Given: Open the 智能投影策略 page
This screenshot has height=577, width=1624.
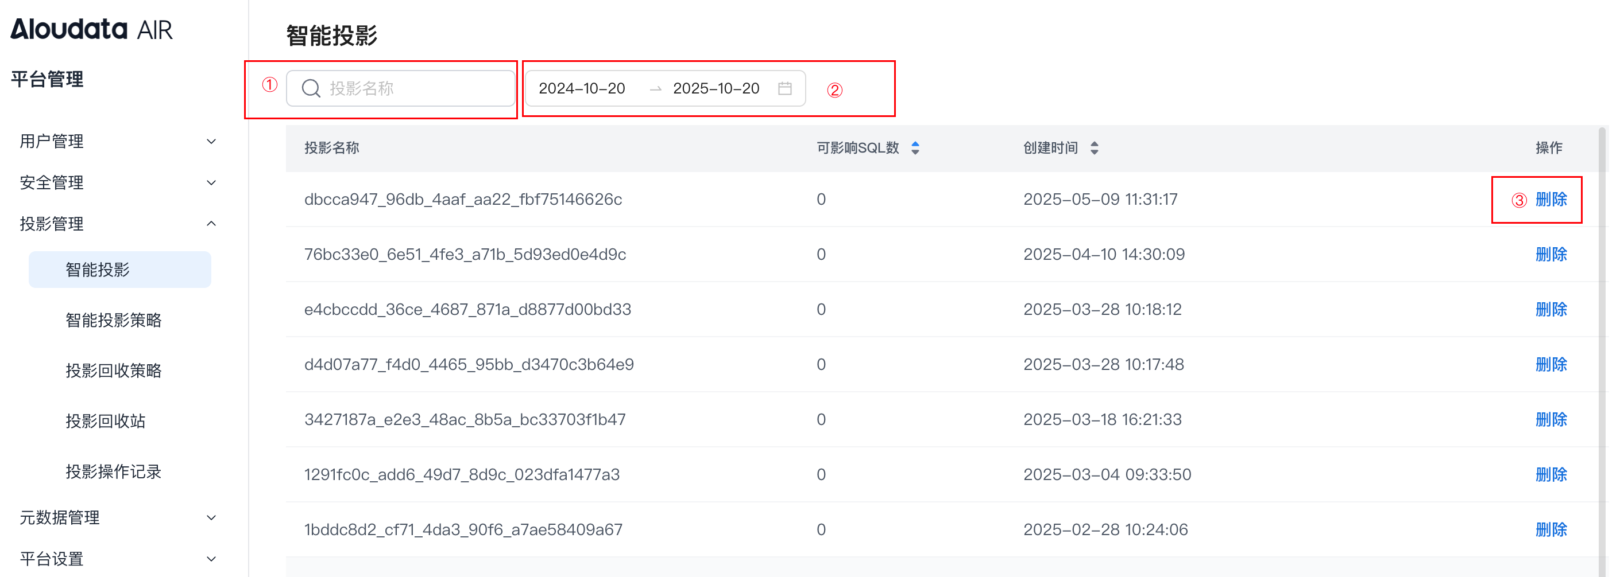Looking at the screenshot, I should (x=114, y=320).
